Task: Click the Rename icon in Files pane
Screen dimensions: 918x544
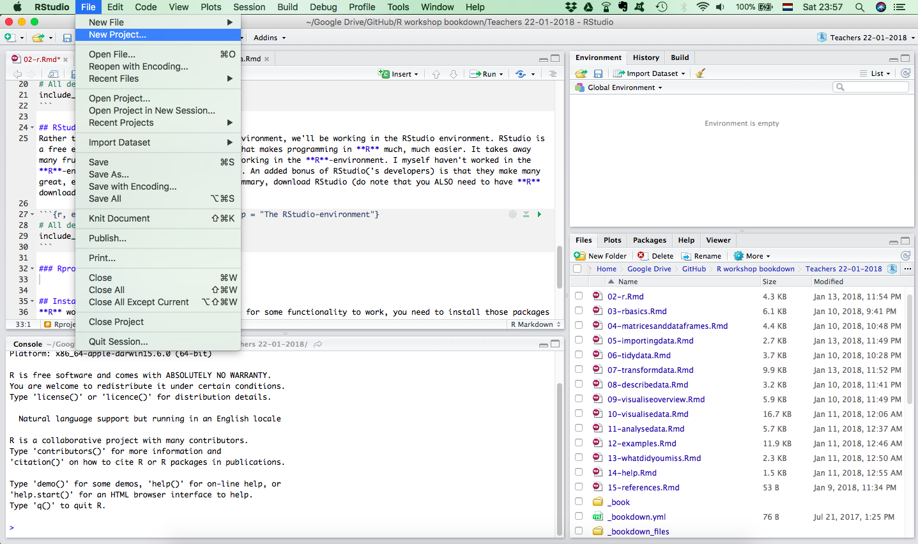Action: coord(686,256)
